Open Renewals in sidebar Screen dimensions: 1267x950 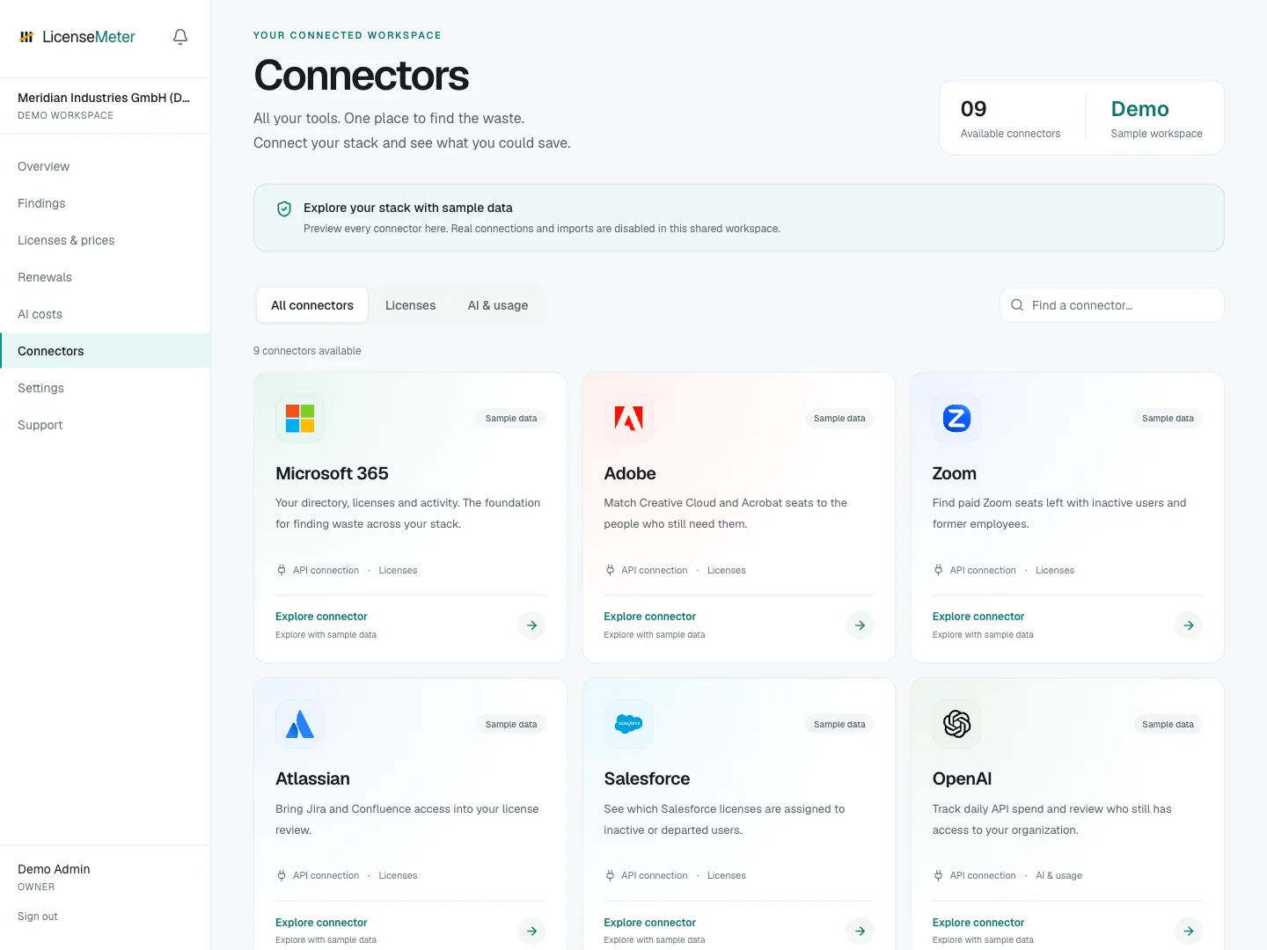pyautogui.click(x=105, y=277)
